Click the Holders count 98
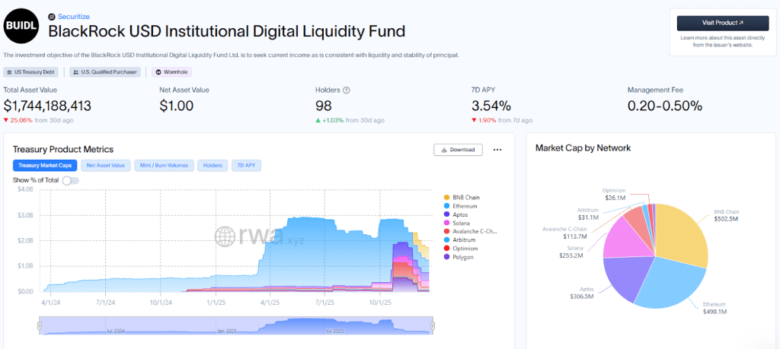 323,106
